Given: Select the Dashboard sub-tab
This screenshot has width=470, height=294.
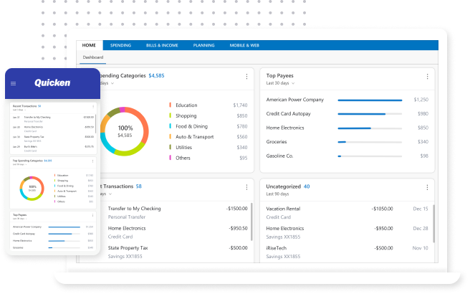Looking at the screenshot, I should [93, 57].
